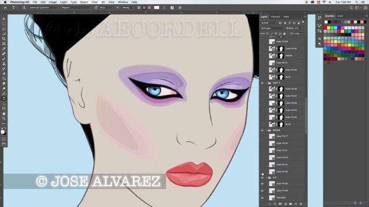The image size is (369, 207).
Task: Add a layer mask from Layers footer
Action: tap(280, 204)
